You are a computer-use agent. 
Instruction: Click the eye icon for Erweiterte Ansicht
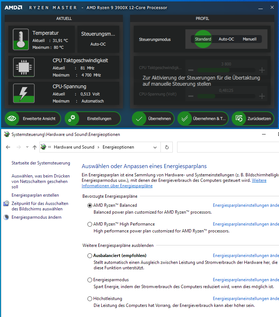[x=12, y=119]
